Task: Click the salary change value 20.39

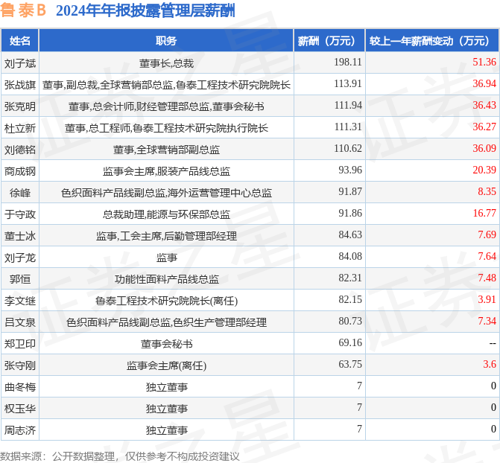Action: click(484, 170)
